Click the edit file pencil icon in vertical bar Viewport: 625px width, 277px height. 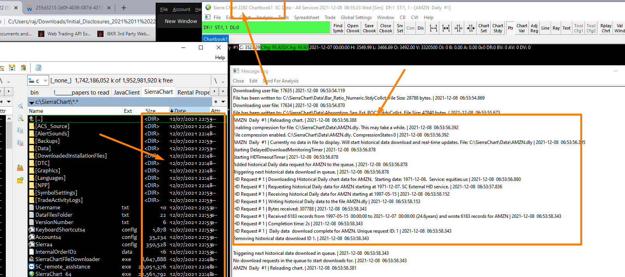click(20, 118)
